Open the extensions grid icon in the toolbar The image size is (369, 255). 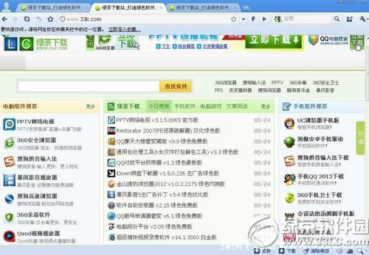pos(350,19)
